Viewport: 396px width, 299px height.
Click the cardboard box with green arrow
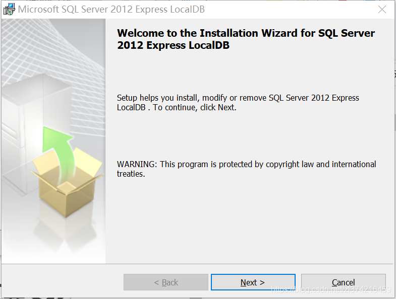[x=67, y=172]
